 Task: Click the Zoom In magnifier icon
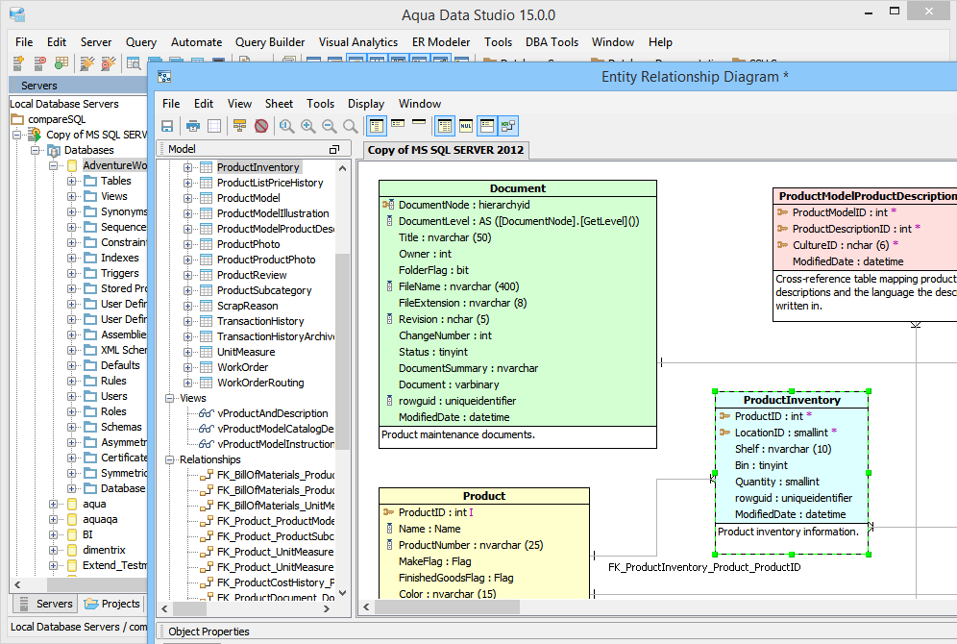point(307,126)
